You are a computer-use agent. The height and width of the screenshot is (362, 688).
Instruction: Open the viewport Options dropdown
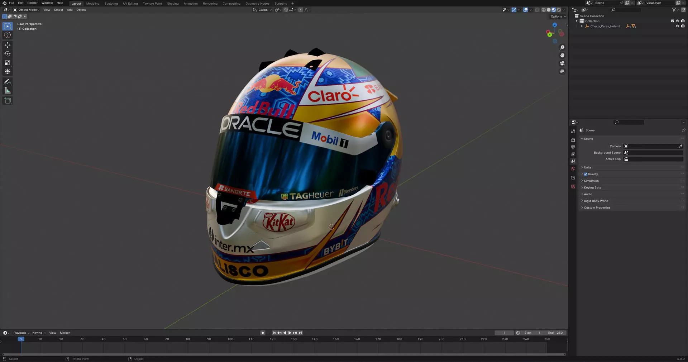click(x=558, y=16)
